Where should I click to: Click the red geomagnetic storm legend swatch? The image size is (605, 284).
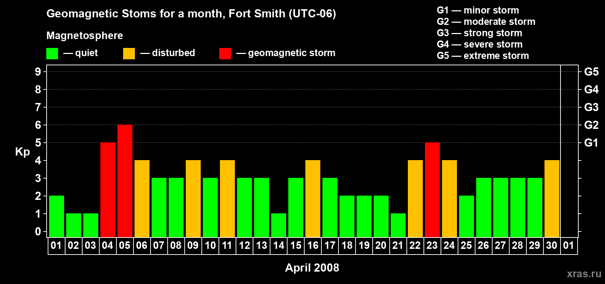point(225,54)
